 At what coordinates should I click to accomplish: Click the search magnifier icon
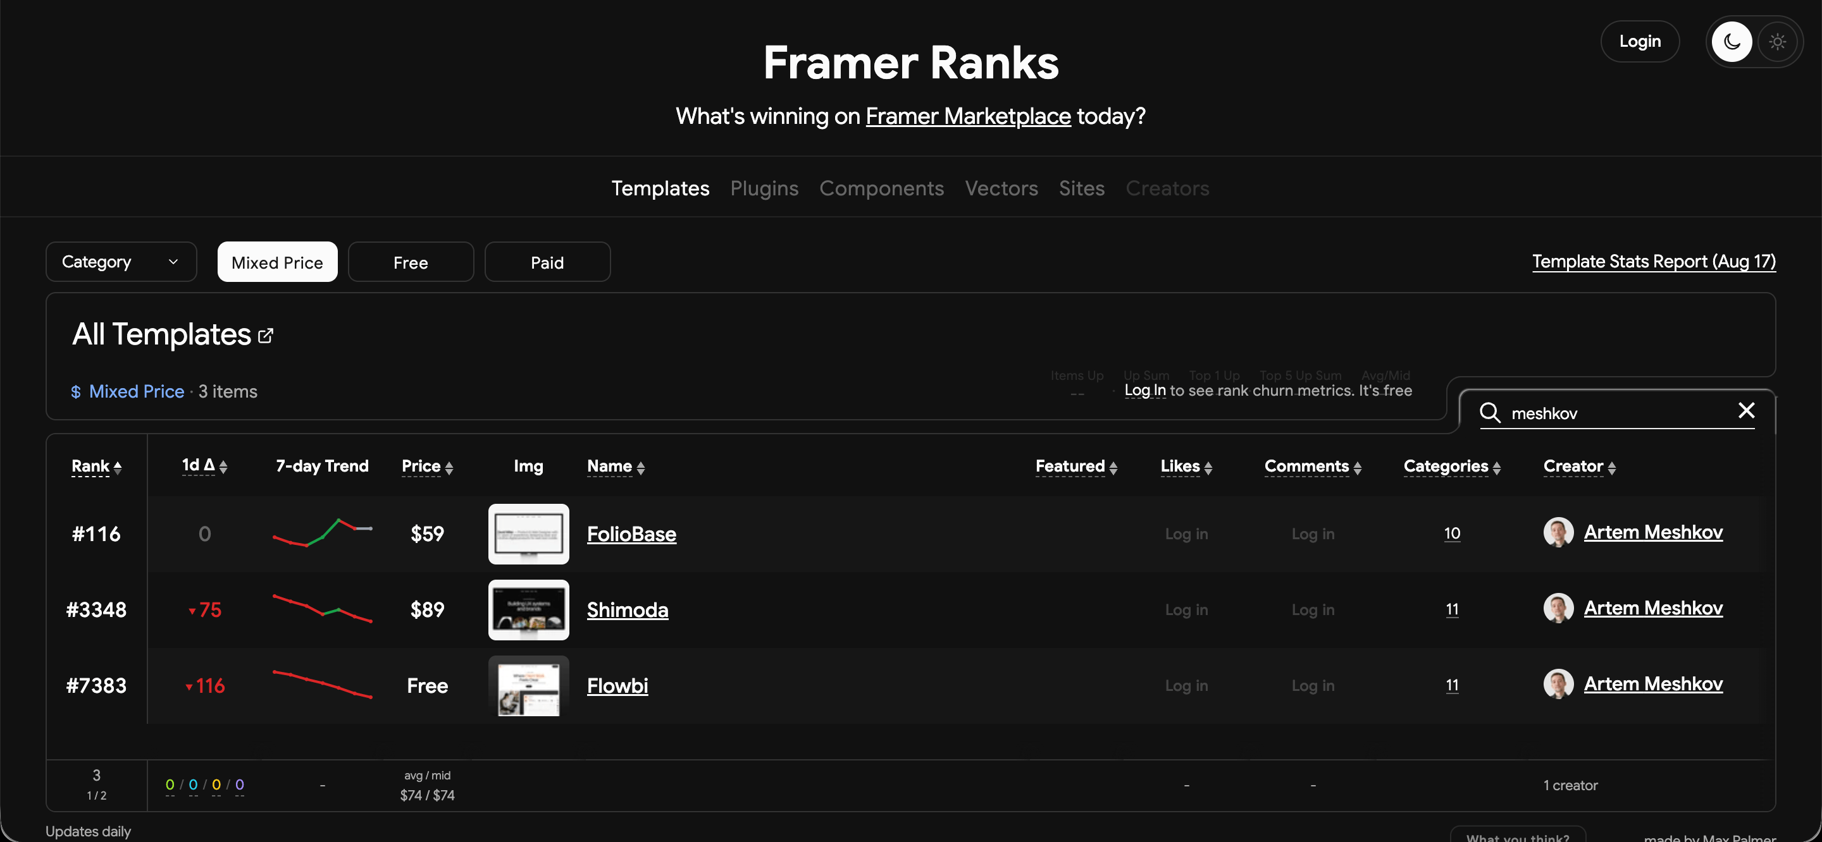pyautogui.click(x=1490, y=412)
